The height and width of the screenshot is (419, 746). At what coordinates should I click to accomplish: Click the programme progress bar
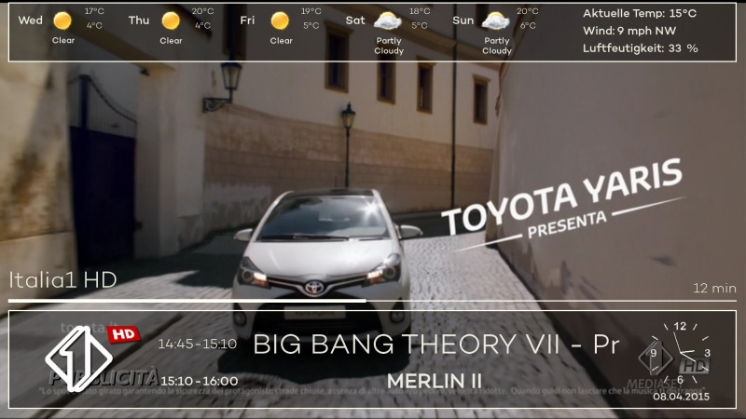click(x=372, y=301)
